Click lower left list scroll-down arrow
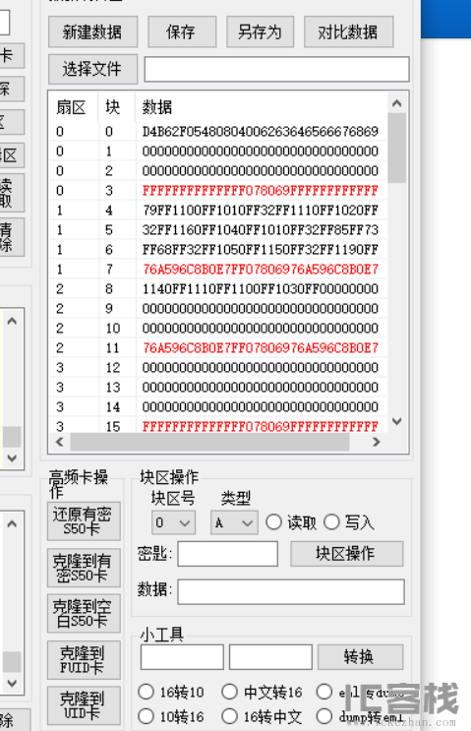 [x=12, y=683]
